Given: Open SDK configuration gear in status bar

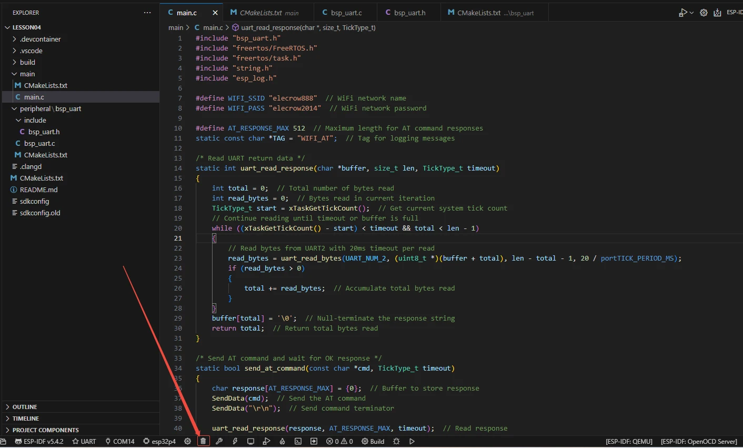Looking at the screenshot, I should click(187, 441).
